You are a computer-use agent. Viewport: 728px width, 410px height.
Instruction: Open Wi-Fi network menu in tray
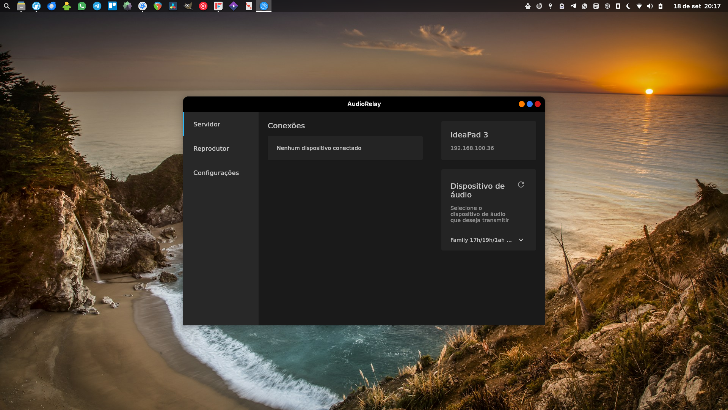click(639, 6)
